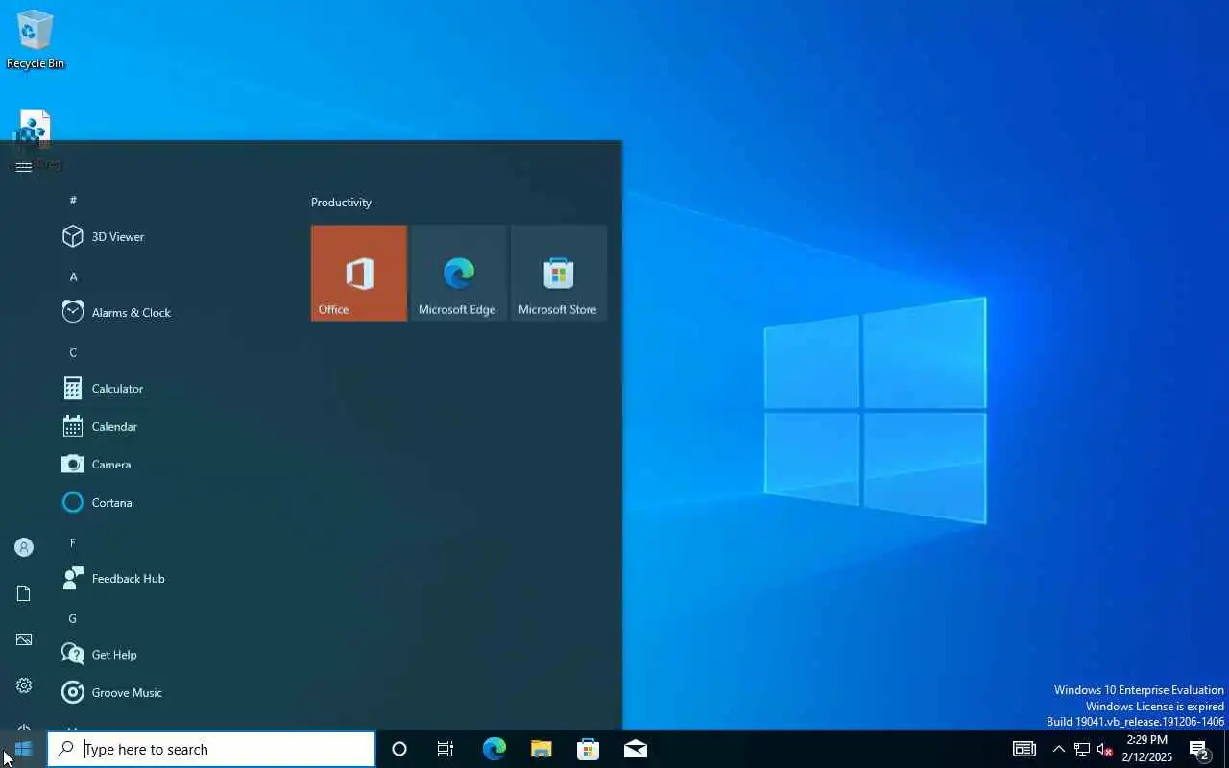Viewport: 1229px width, 768px height.
Task: Open the Office tile
Action: coord(359,273)
